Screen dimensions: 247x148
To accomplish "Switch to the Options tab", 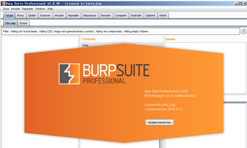I will [150, 15].
